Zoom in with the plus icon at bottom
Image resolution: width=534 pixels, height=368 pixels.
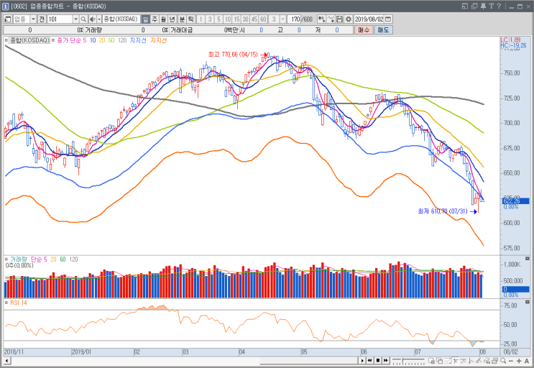coord(519,361)
